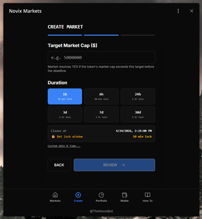Image resolution: width=202 pixels, height=219 pixels.
Task: Open the Portfolio tab
Action: (x=101, y=197)
